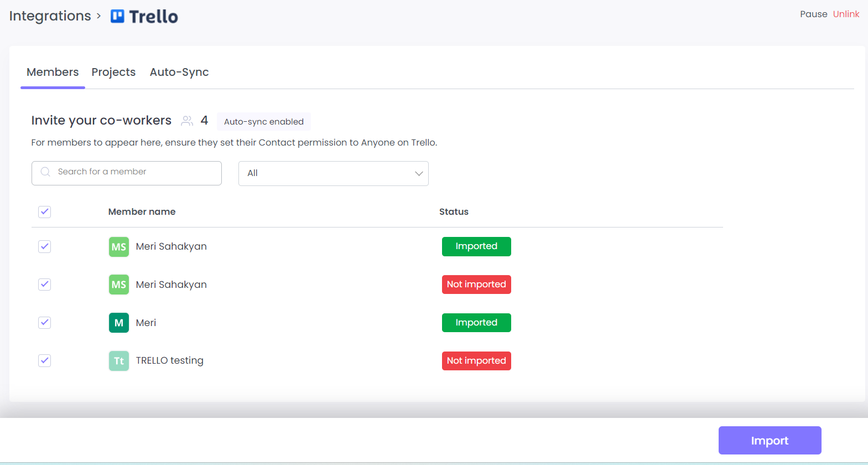Click the green M avatar for Meri
Image resolution: width=868 pixels, height=465 pixels.
118,323
